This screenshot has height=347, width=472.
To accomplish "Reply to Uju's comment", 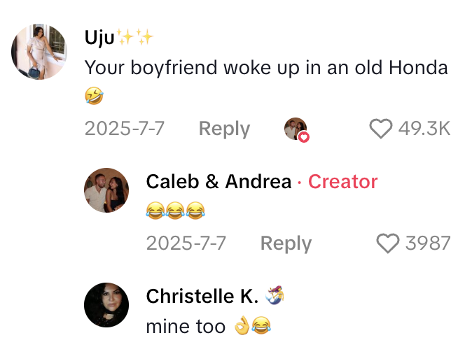I will pos(224,129).
